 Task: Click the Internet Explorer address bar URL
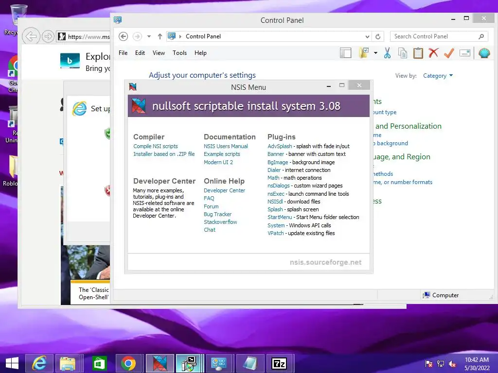(89, 37)
